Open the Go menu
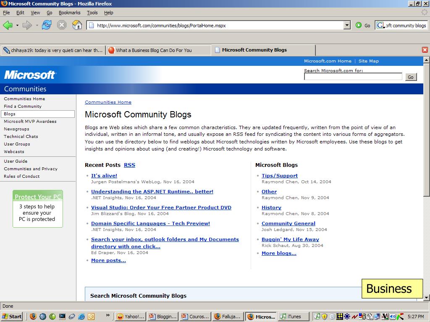The height and width of the screenshot is (322, 430). click(50, 13)
